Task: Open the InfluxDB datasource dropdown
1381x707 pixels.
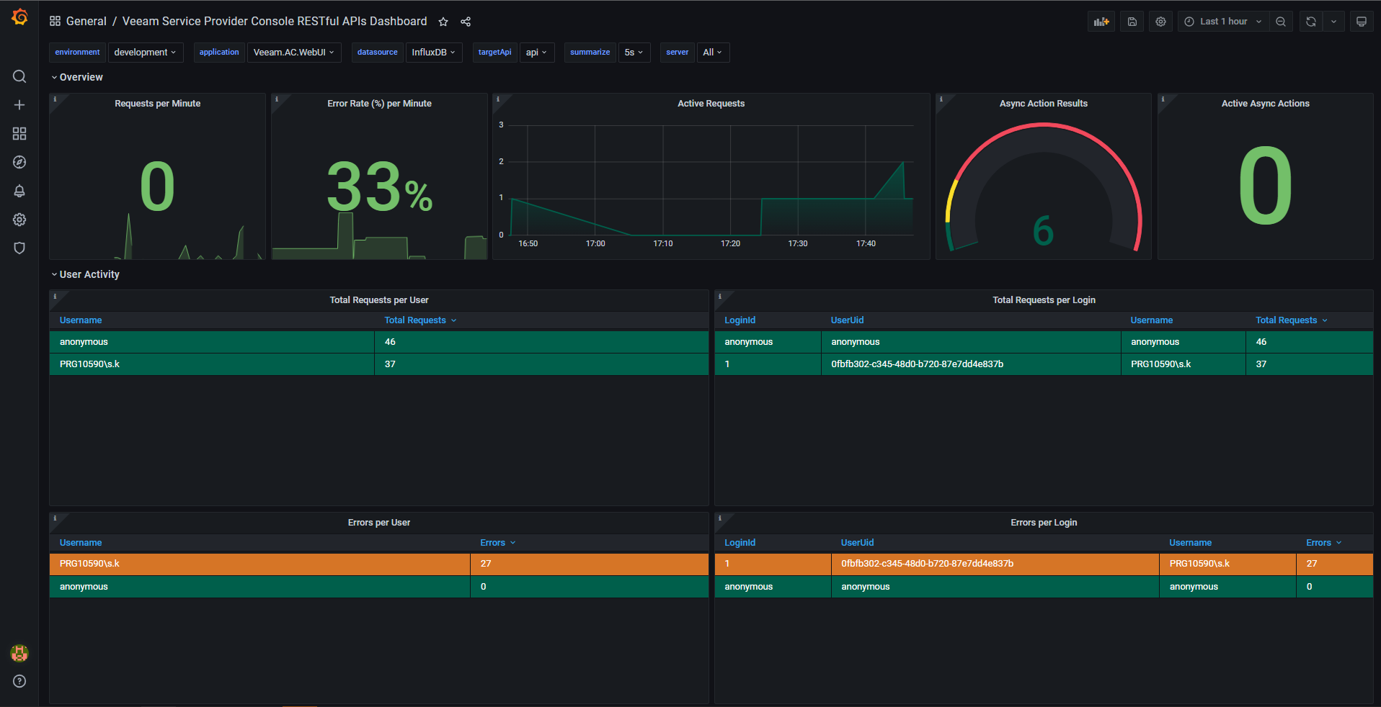Action: [433, 52]
